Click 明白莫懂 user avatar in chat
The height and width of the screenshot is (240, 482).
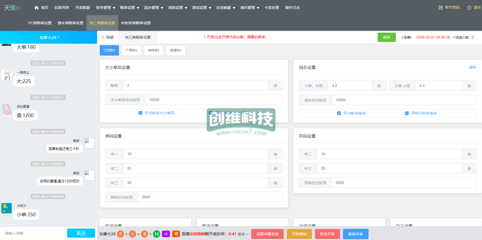[7, 109]
